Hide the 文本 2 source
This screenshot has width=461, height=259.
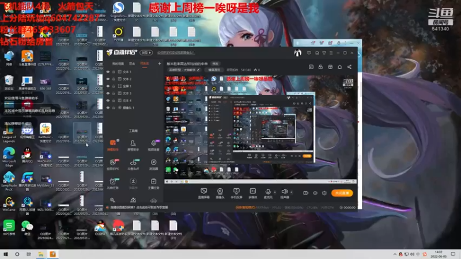tap(108, 79)
